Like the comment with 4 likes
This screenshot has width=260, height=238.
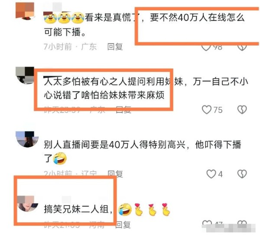pos(211,174)
